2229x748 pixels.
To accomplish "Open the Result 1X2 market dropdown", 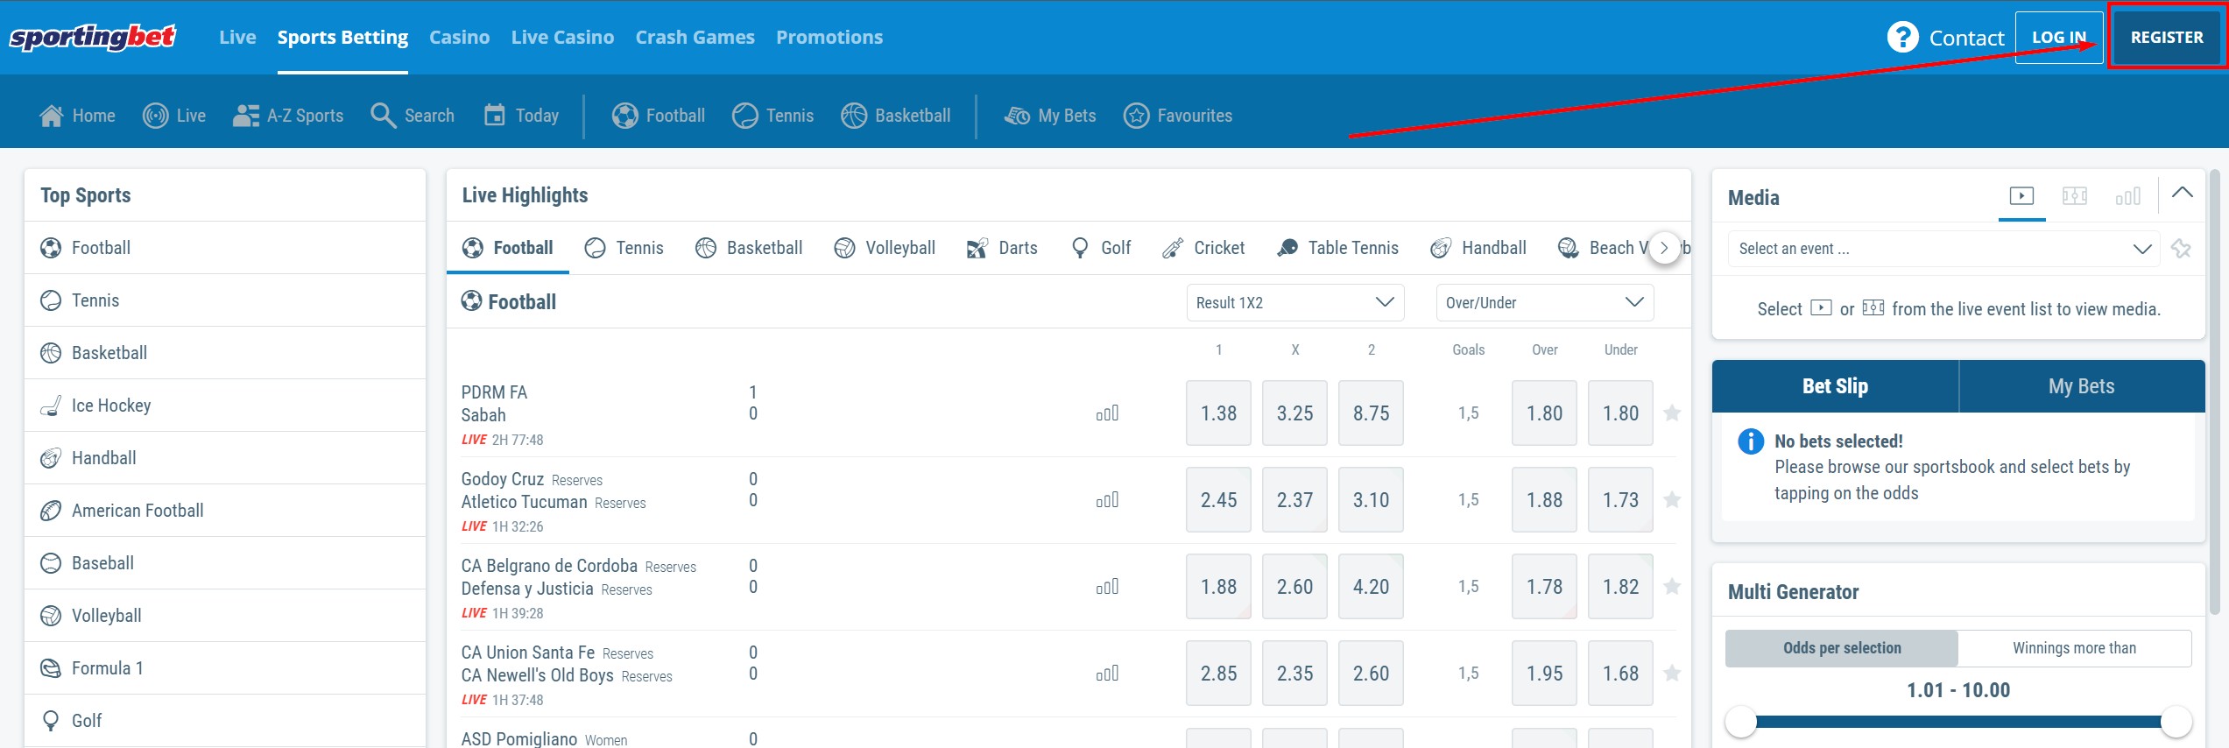I will 1294,303.
